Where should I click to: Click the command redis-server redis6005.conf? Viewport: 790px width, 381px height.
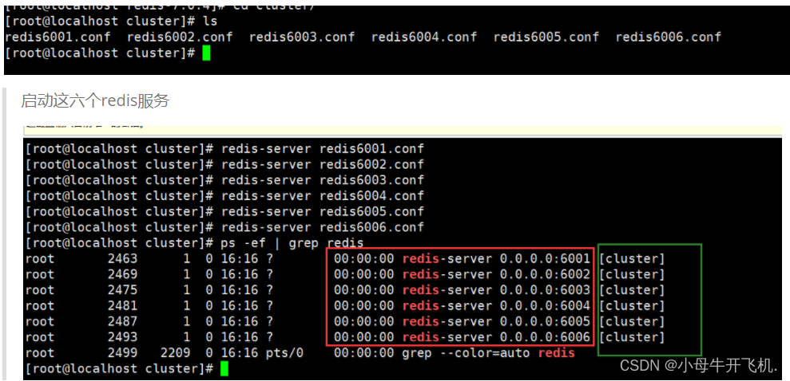323,211
